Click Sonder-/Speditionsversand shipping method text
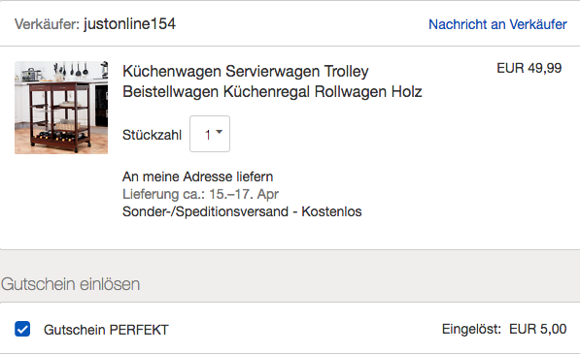This screenshot has height=354, width=580. [x=205, y=211]
